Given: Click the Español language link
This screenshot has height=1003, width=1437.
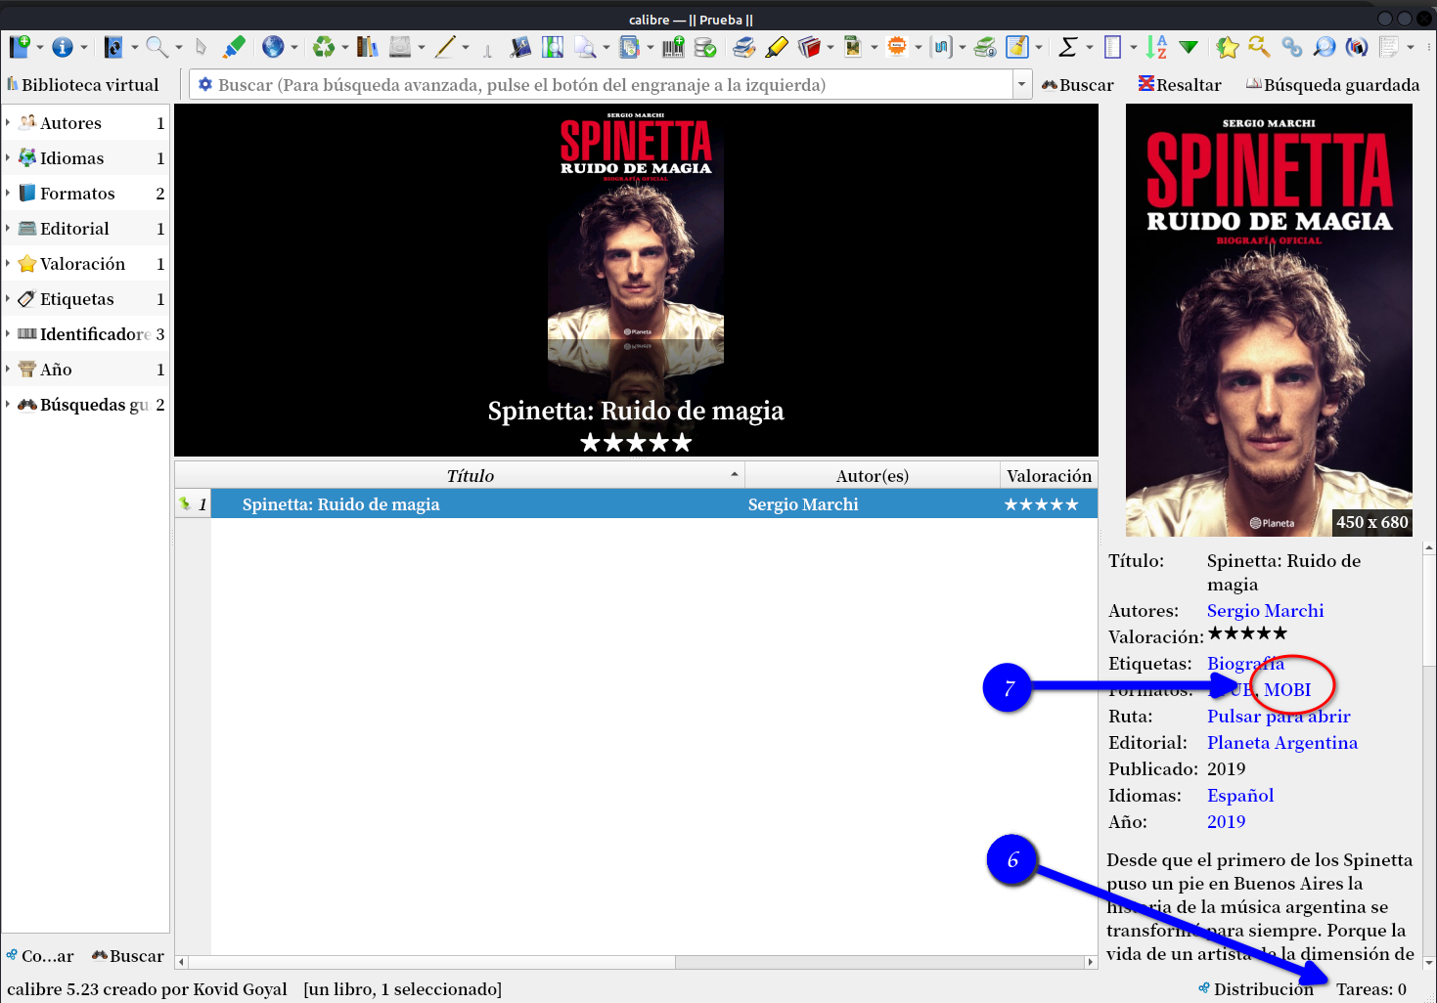Looking at the screenshot, I should [1240, 796].
